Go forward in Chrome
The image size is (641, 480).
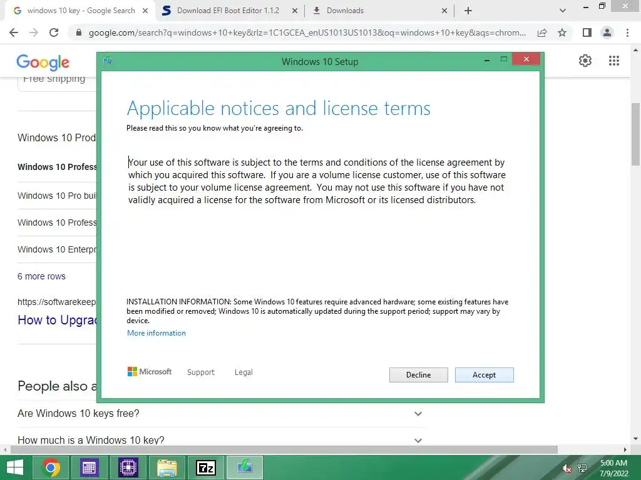(34, 32)
